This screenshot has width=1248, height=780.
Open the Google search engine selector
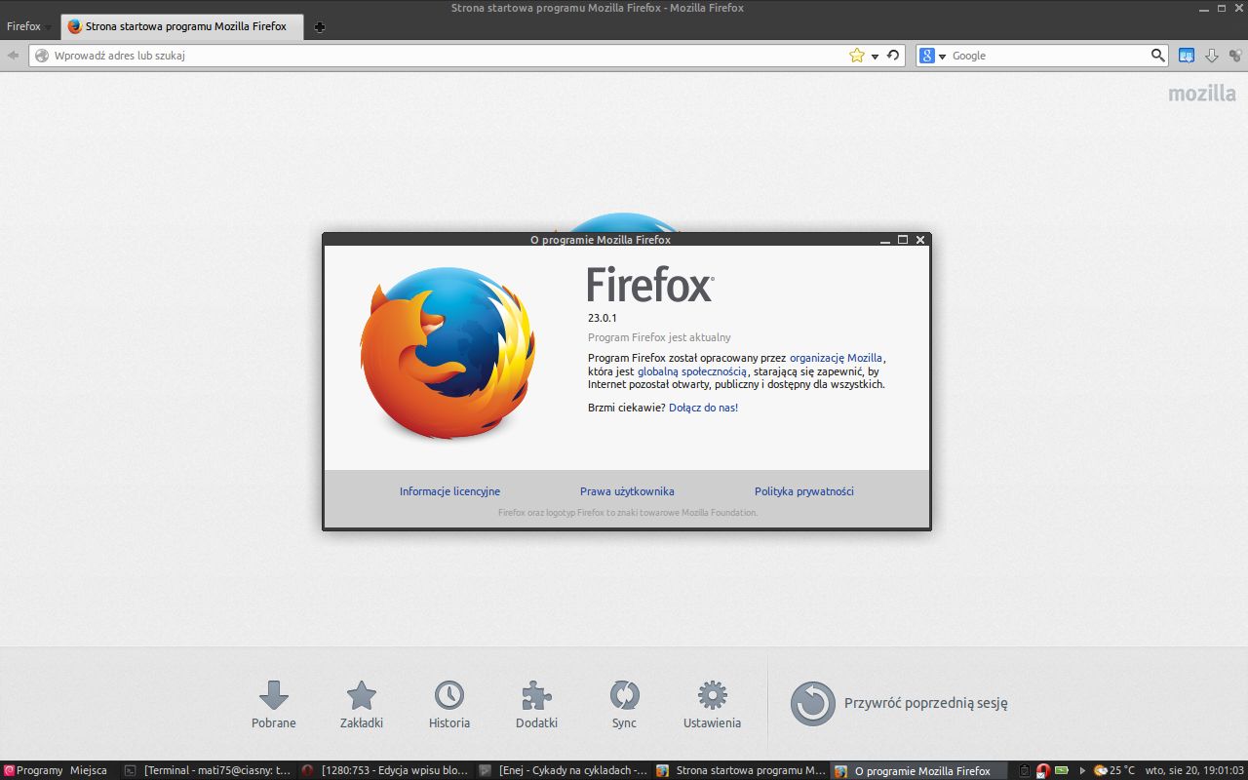pyautogui.click(x=933, y=56)
